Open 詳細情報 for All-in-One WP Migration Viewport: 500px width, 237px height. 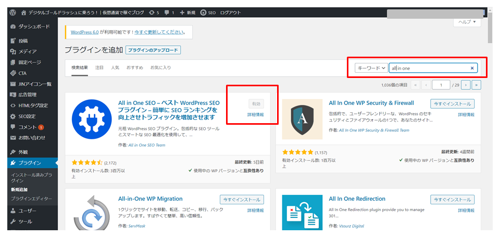click(255, 210)
